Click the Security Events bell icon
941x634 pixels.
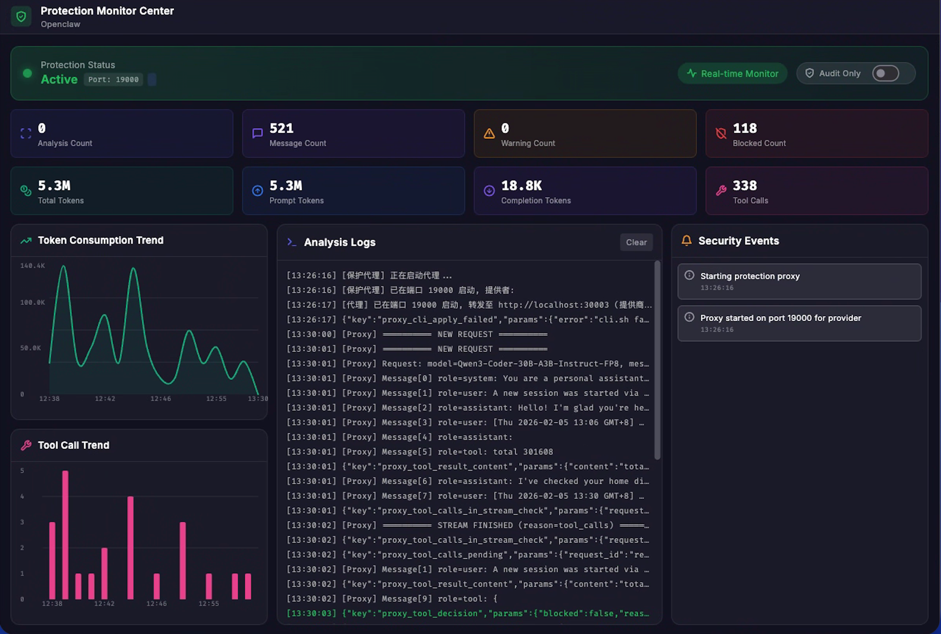[686, 241]
